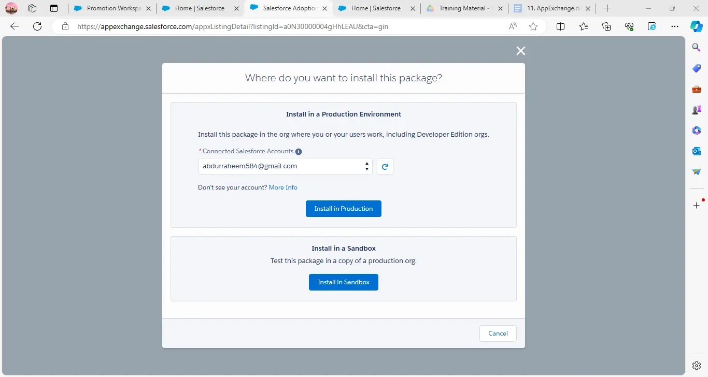Open the Copilot icon in the Edge toolbar

click(x=697, y=26)
